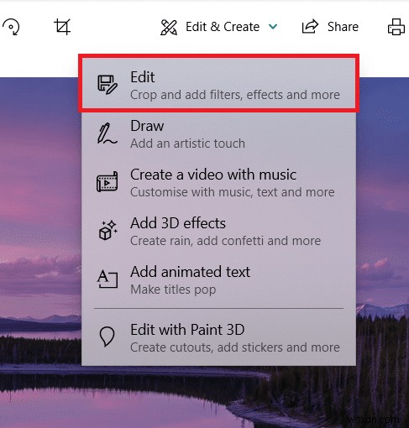This screenshot has width=409, height=428.
Task: Click the rotate image icon
Action: pyautogui.click(x=11, y=27)
